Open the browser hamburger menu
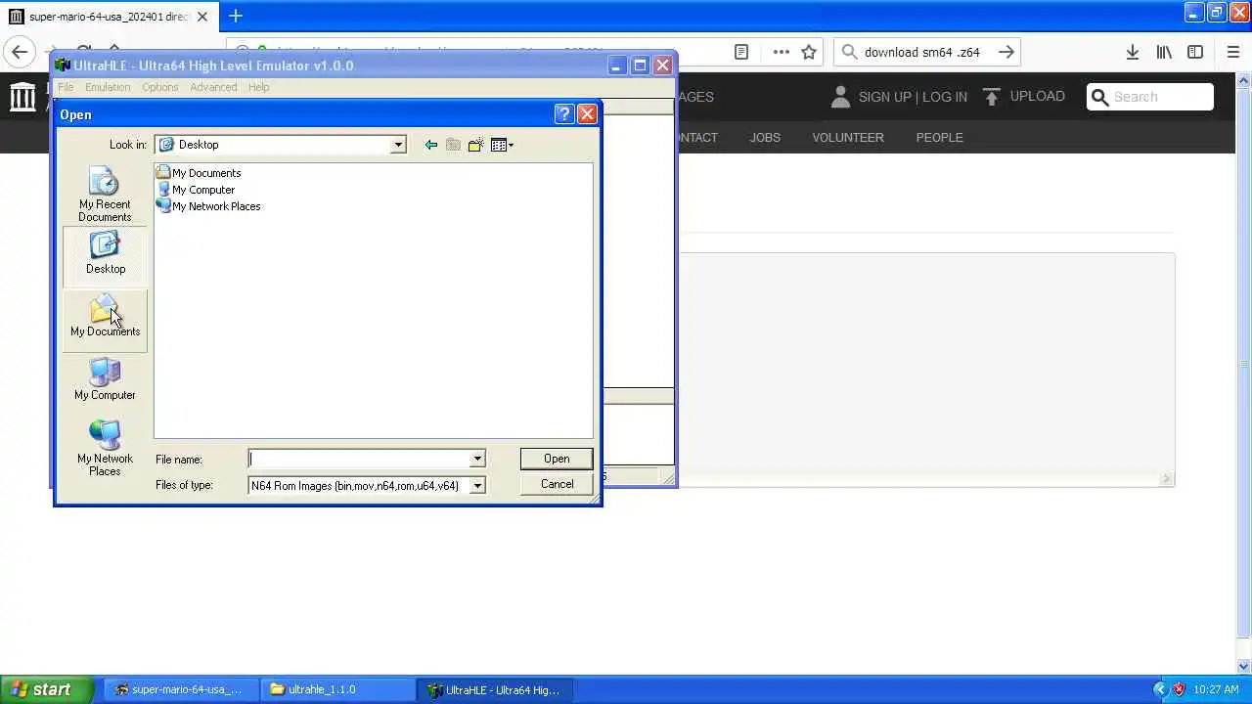1252x704 pixels. [1232, 52]
